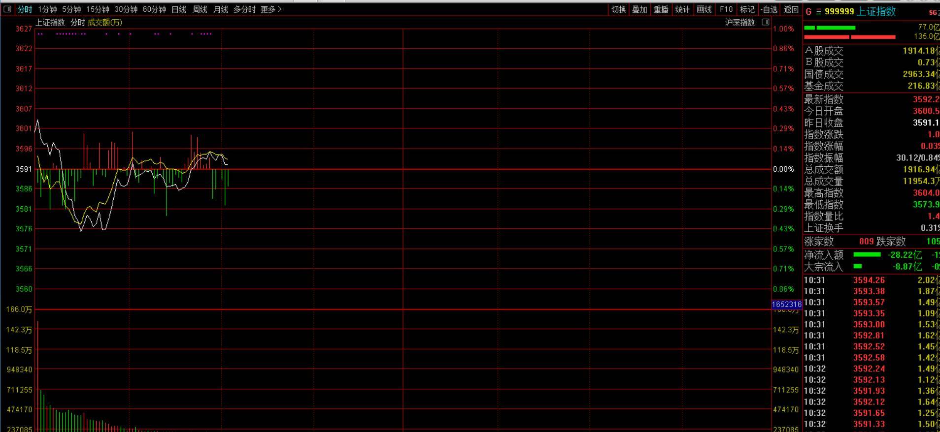Click the green 净流入额 bar
Image resolution: width=940 pixels, height=432 pixels.
click(867, 254)
